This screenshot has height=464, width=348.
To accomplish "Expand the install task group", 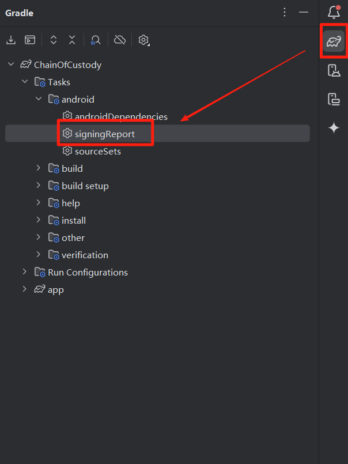I will tap(39, 220).
